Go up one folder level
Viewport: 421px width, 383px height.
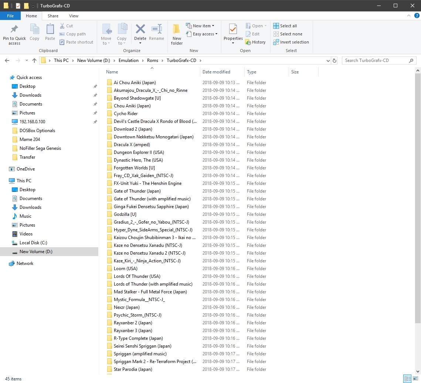pyautogui.click(x=34, y=61)
